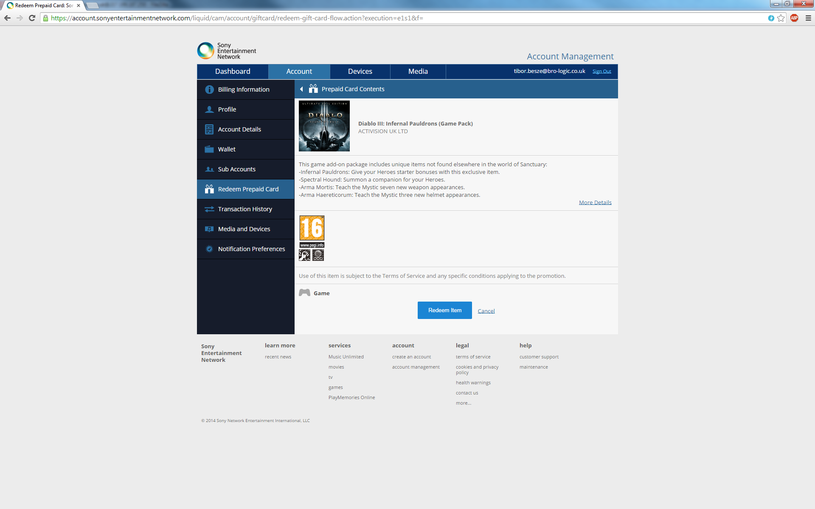Click the Sony Entertainment Network logo
Screen dimensions: 815x509
pyautogui.click(x=227, y=51)
